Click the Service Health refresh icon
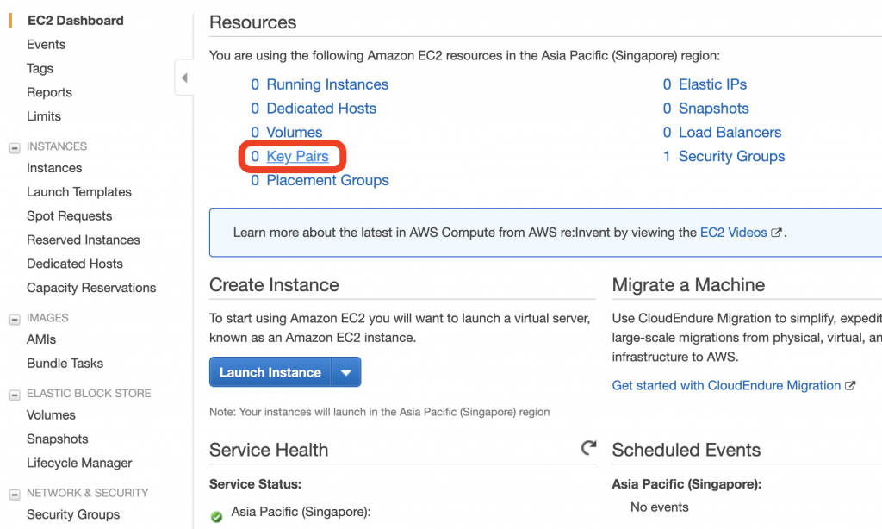Viewport: 882px width, 529px height. point(589,448)
